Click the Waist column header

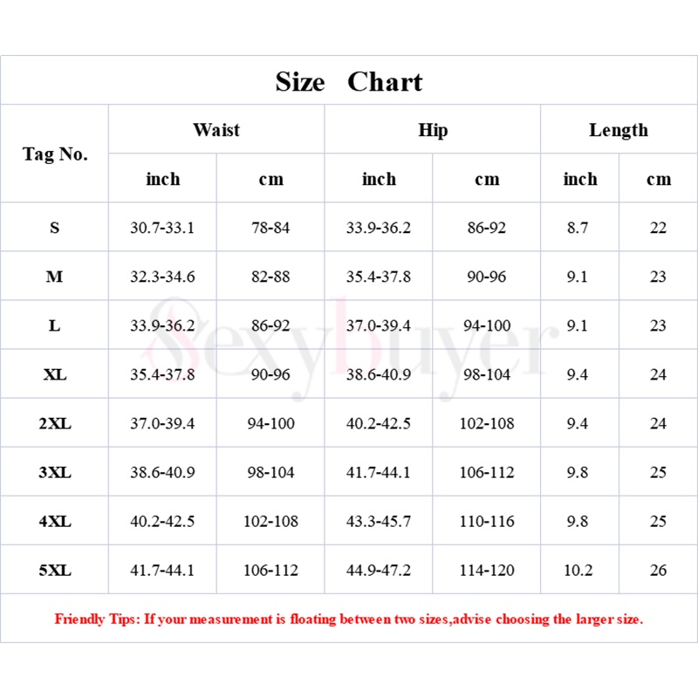(x=216, y=129)
